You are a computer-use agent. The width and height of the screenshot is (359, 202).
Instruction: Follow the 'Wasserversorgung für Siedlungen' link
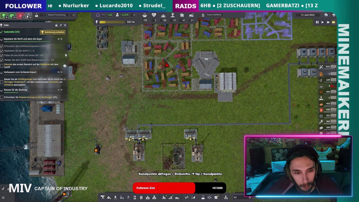point(36,97)
